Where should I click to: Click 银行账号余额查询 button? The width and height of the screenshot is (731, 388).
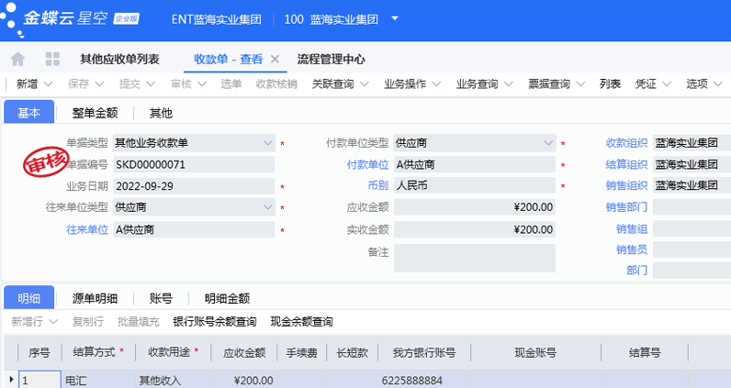click(215, 322)
